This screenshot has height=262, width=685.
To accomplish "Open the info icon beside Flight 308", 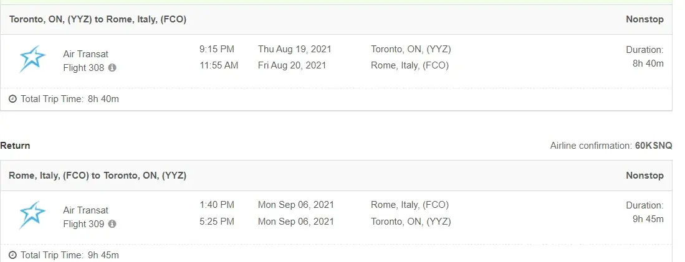I will point(112,68).
